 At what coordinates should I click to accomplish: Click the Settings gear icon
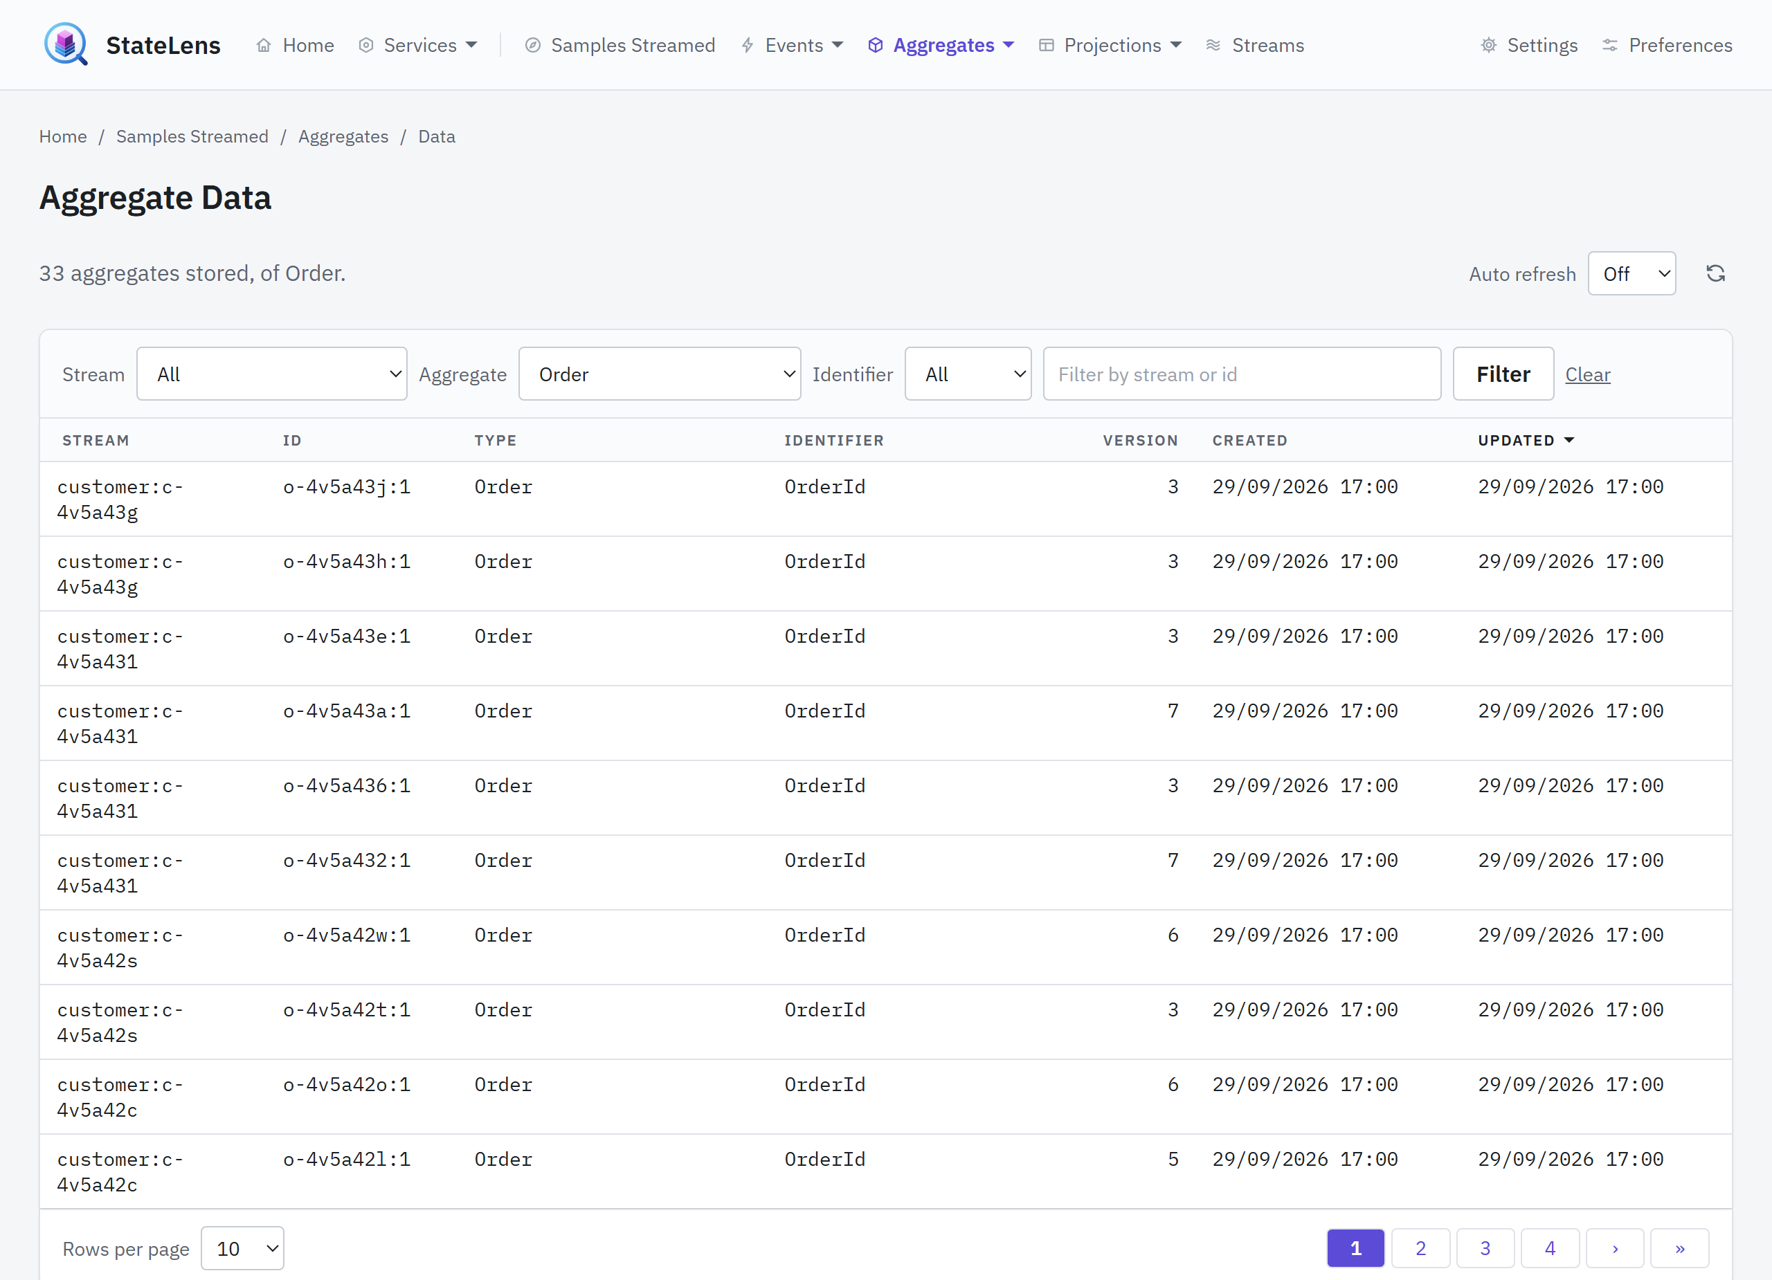[1488, 45]
